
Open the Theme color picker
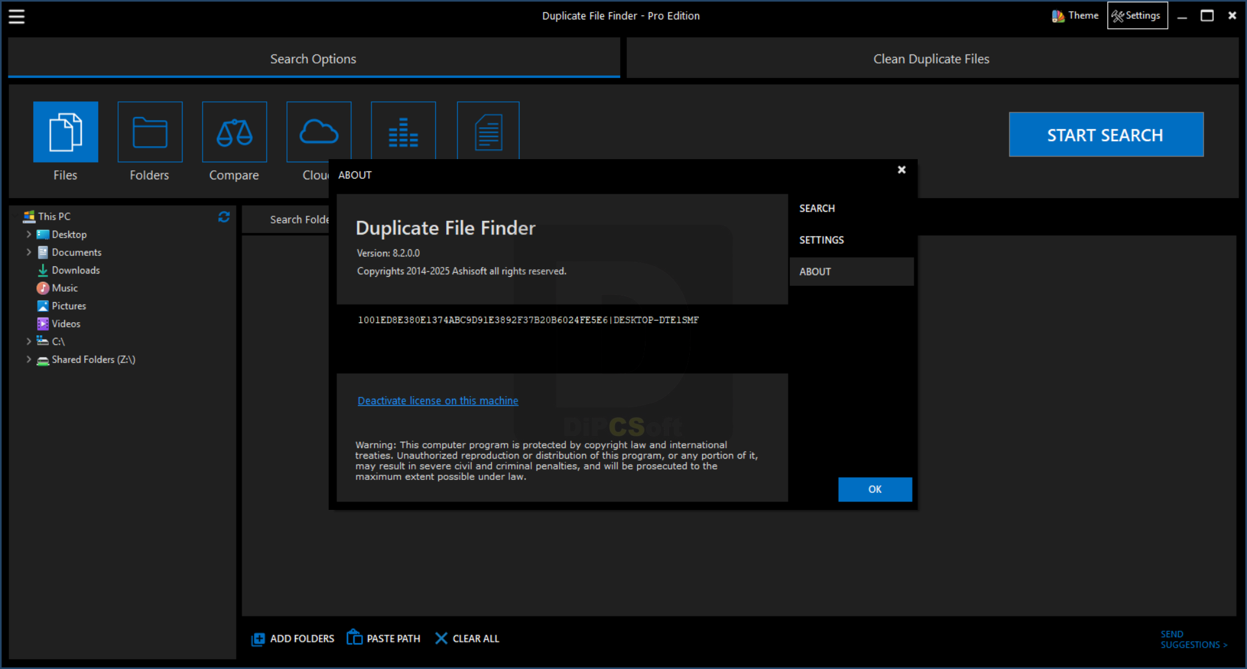click(x=1075, y=16)
